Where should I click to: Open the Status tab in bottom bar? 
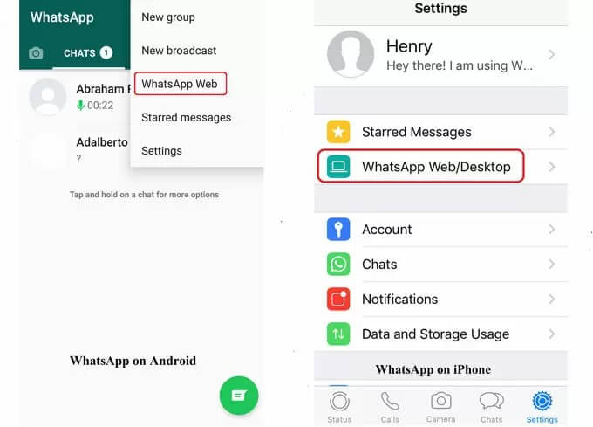(x=339, y=407)
